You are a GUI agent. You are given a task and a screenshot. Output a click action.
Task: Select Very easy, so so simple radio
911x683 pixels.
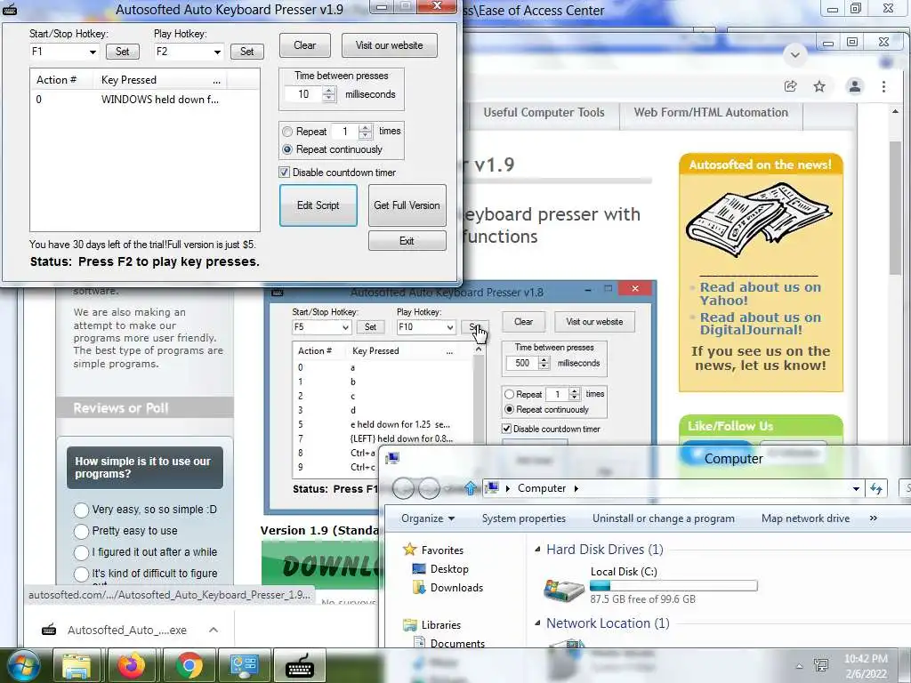point(81,510)
